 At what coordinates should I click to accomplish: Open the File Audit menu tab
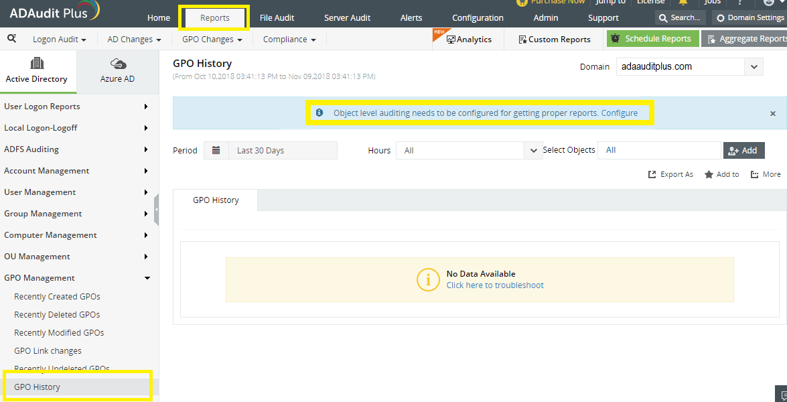277,17
